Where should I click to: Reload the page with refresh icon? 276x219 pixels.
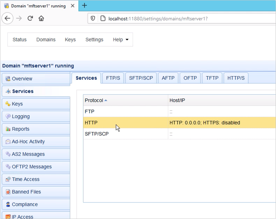30,18
